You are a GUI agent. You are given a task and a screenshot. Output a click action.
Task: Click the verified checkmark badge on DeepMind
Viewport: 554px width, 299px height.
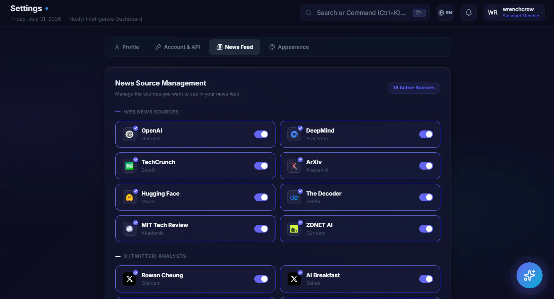pos(300,128)
